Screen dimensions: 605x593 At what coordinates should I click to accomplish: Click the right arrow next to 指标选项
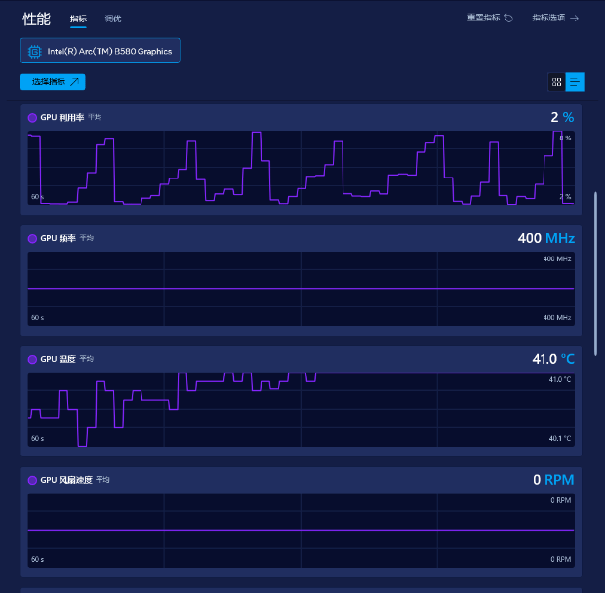click(575, 19)
